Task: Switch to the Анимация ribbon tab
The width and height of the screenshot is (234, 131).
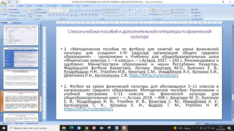Action: coord(39,6)
